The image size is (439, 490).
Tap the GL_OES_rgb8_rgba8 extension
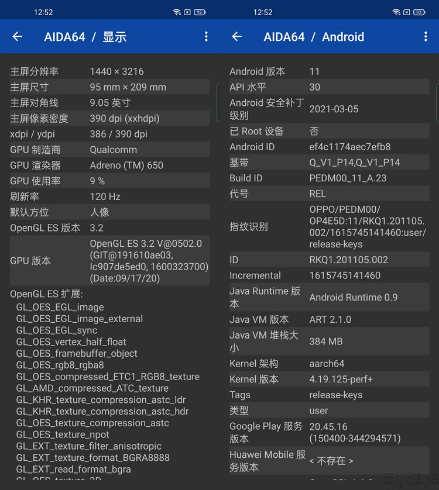pos(60,365)
